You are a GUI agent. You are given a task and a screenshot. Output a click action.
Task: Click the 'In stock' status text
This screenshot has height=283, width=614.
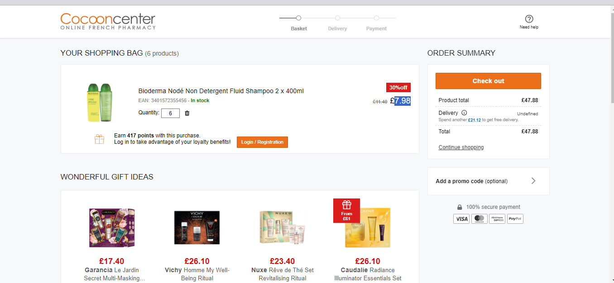click(x=200, y=100)
